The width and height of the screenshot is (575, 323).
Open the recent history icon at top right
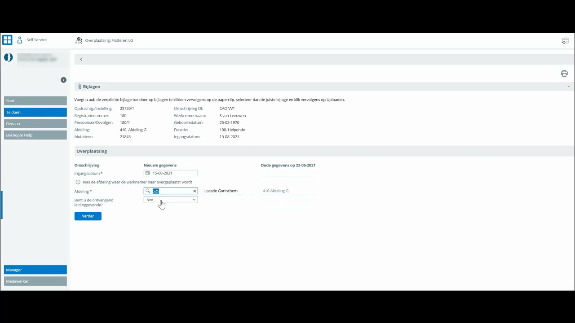[x=565, y=41]
